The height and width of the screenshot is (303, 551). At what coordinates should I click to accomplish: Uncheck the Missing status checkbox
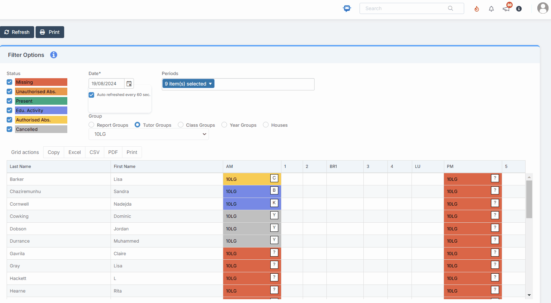pyautogui.click(x=9, y=82)
